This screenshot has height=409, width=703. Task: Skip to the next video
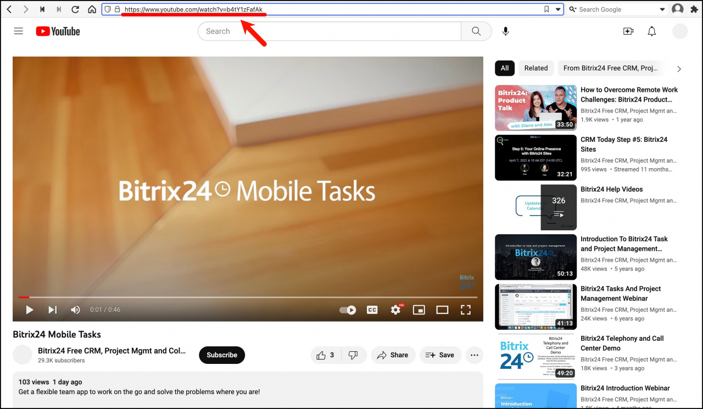pos(52,310)
